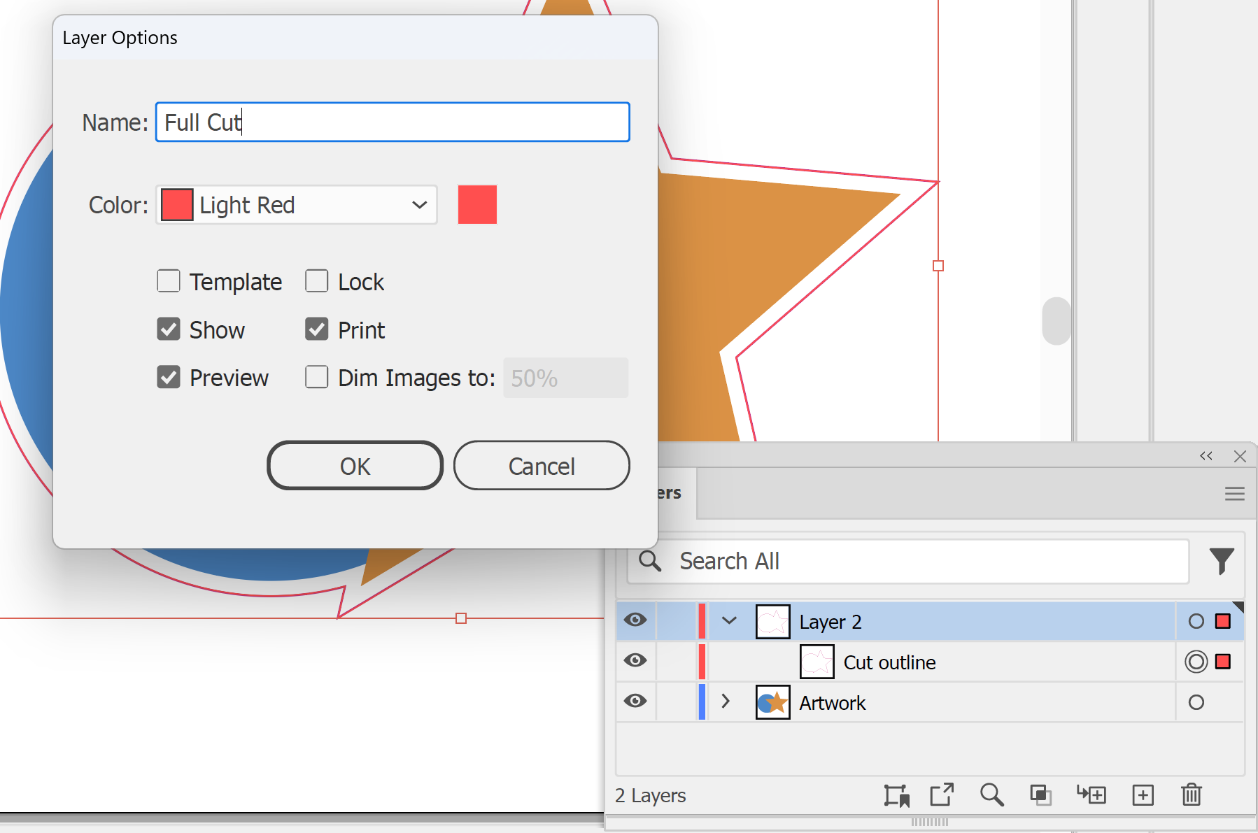Click the target circle for Layer 2
Image resolution: width=1258 pixels, height=833 pixels.
coord(1196,621)
